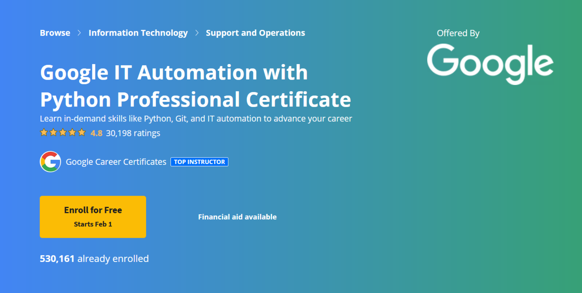This screenshot has height=293, width=582.
Task: Click the Offered By label
Action: pos(458,33)
